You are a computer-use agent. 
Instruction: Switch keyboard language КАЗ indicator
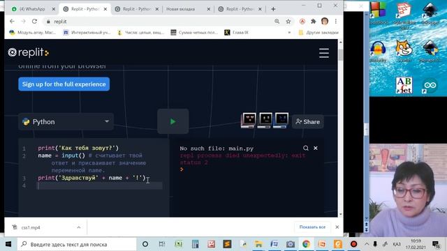[x=397, y=244]
